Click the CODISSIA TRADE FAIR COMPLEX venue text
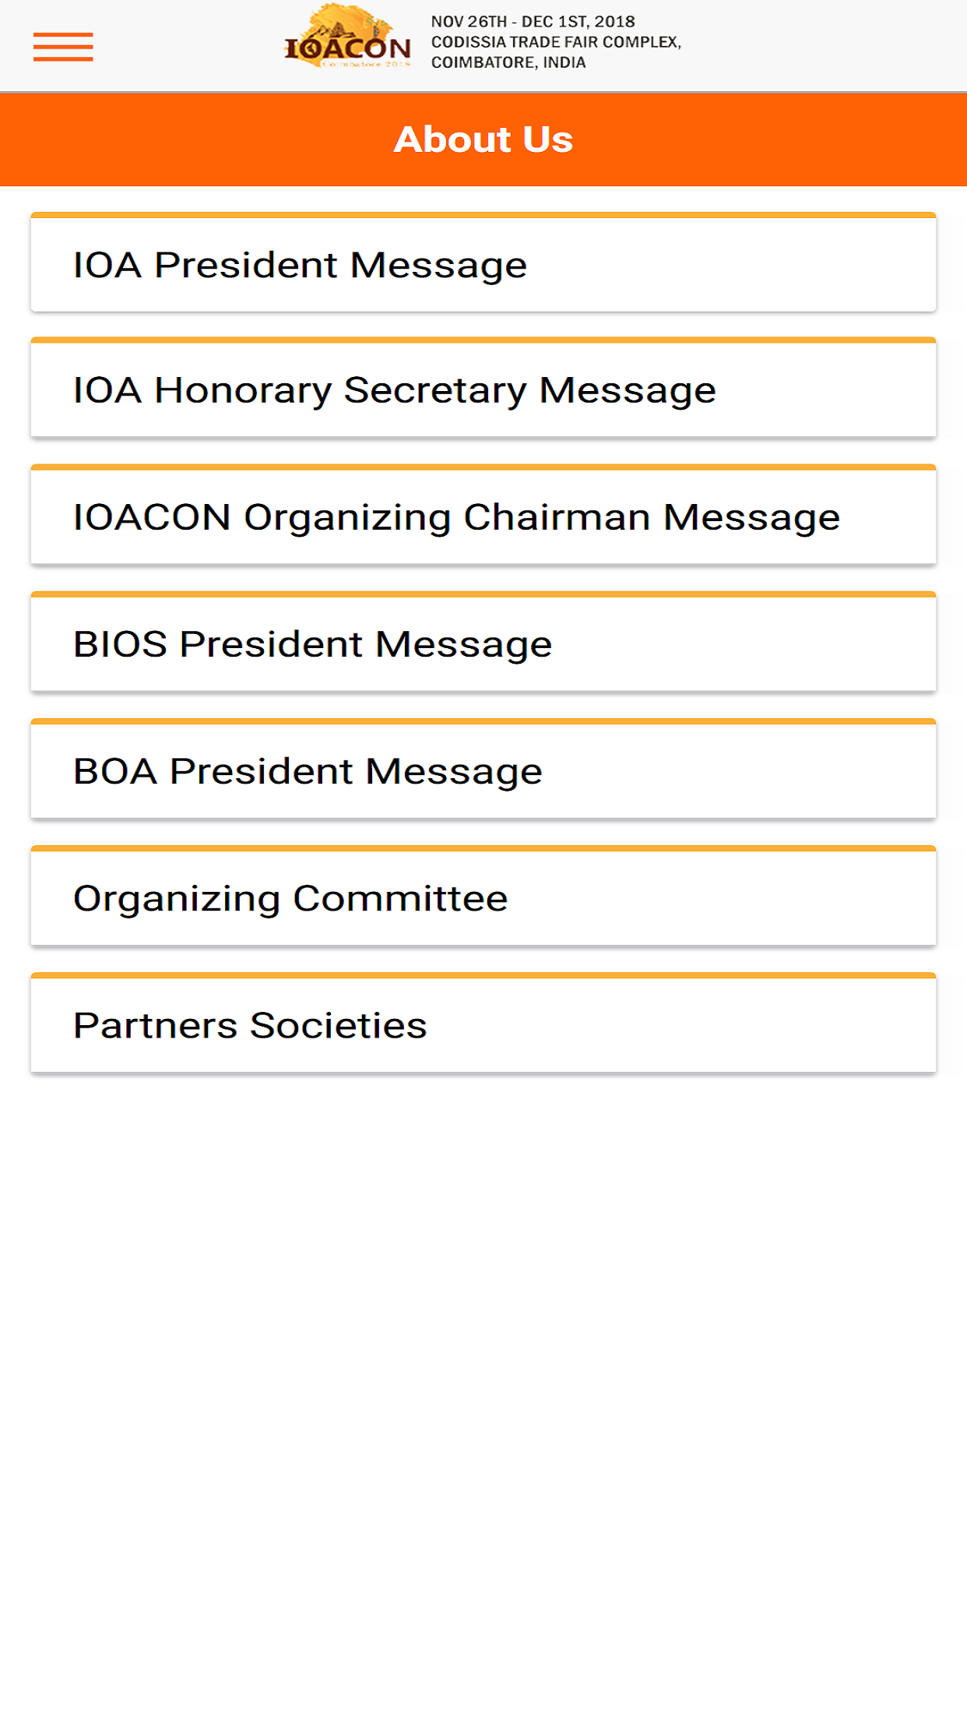967x1720 pixels. [556, 42]
